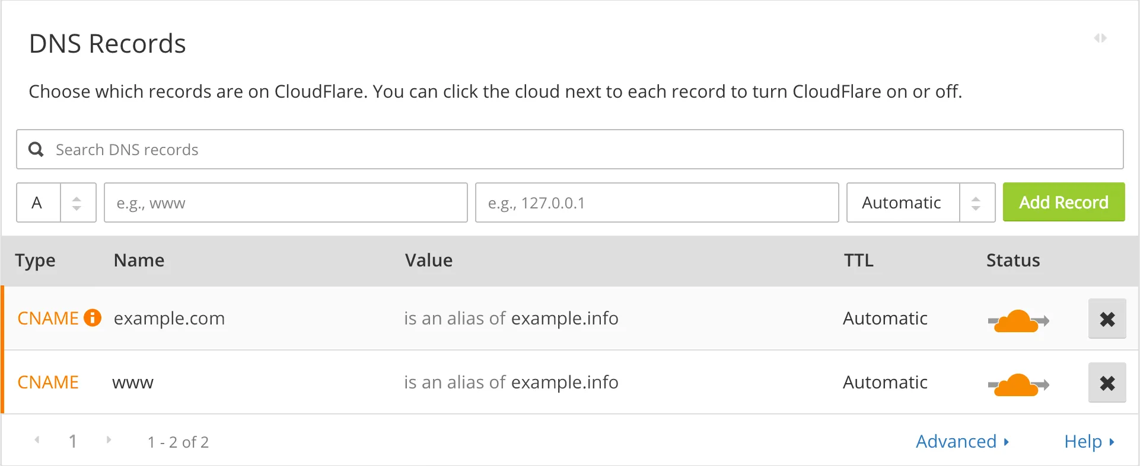Screen dimensions: 1140x466
Task: Click the info icon next to CNAME
Action: (93, 318)
